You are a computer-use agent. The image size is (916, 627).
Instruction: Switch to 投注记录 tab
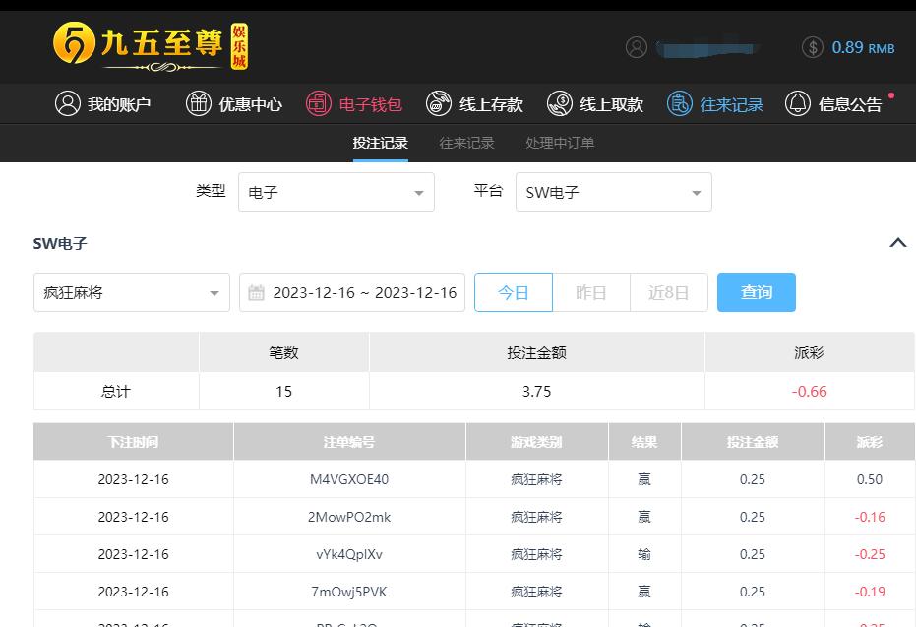tap(381, 143)
